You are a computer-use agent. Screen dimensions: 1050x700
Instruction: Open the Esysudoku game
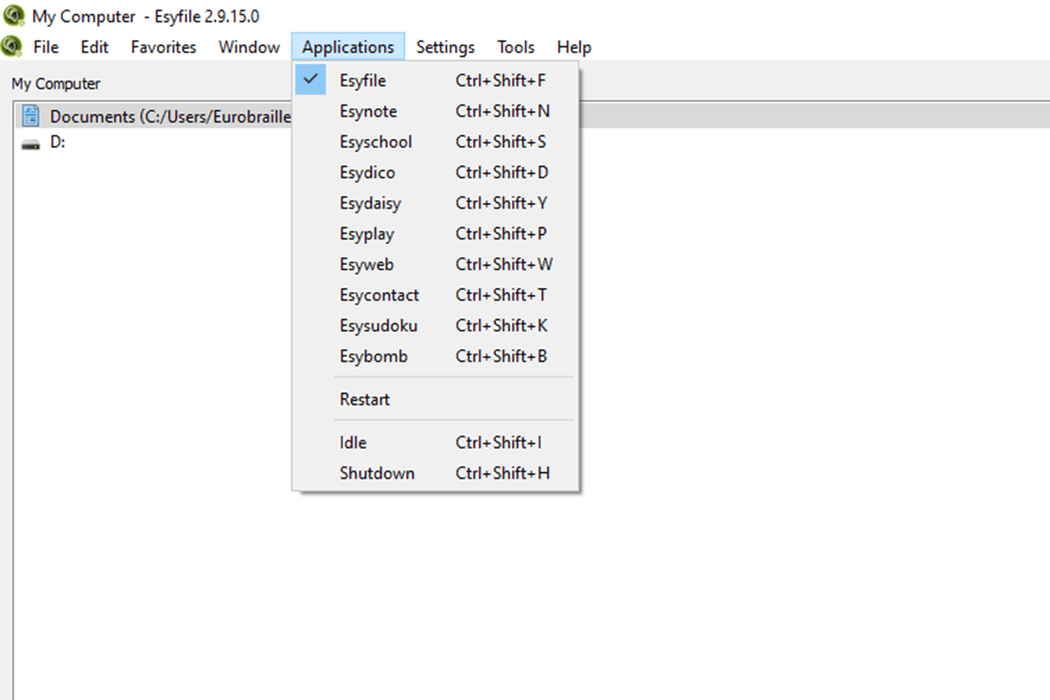point(378,325)
